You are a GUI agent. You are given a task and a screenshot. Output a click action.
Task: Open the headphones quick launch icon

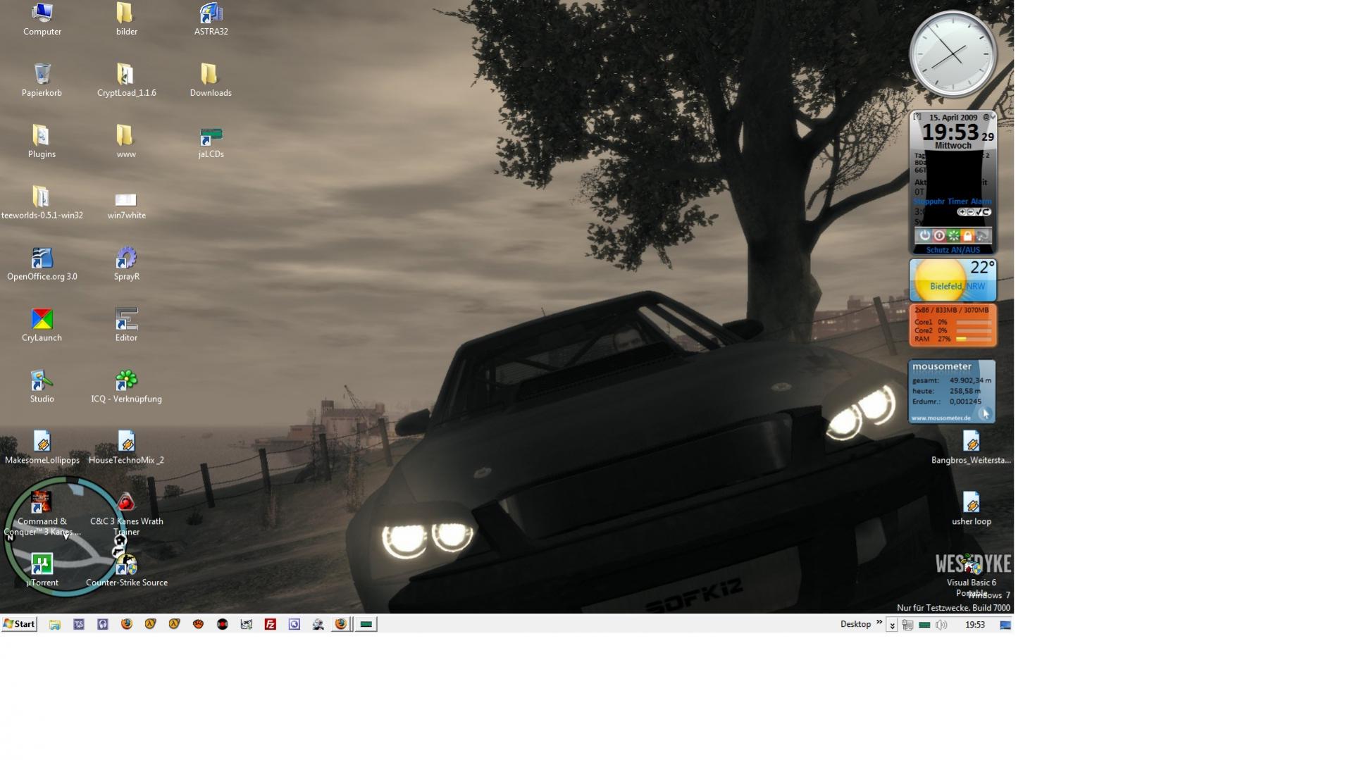(102, 624)
